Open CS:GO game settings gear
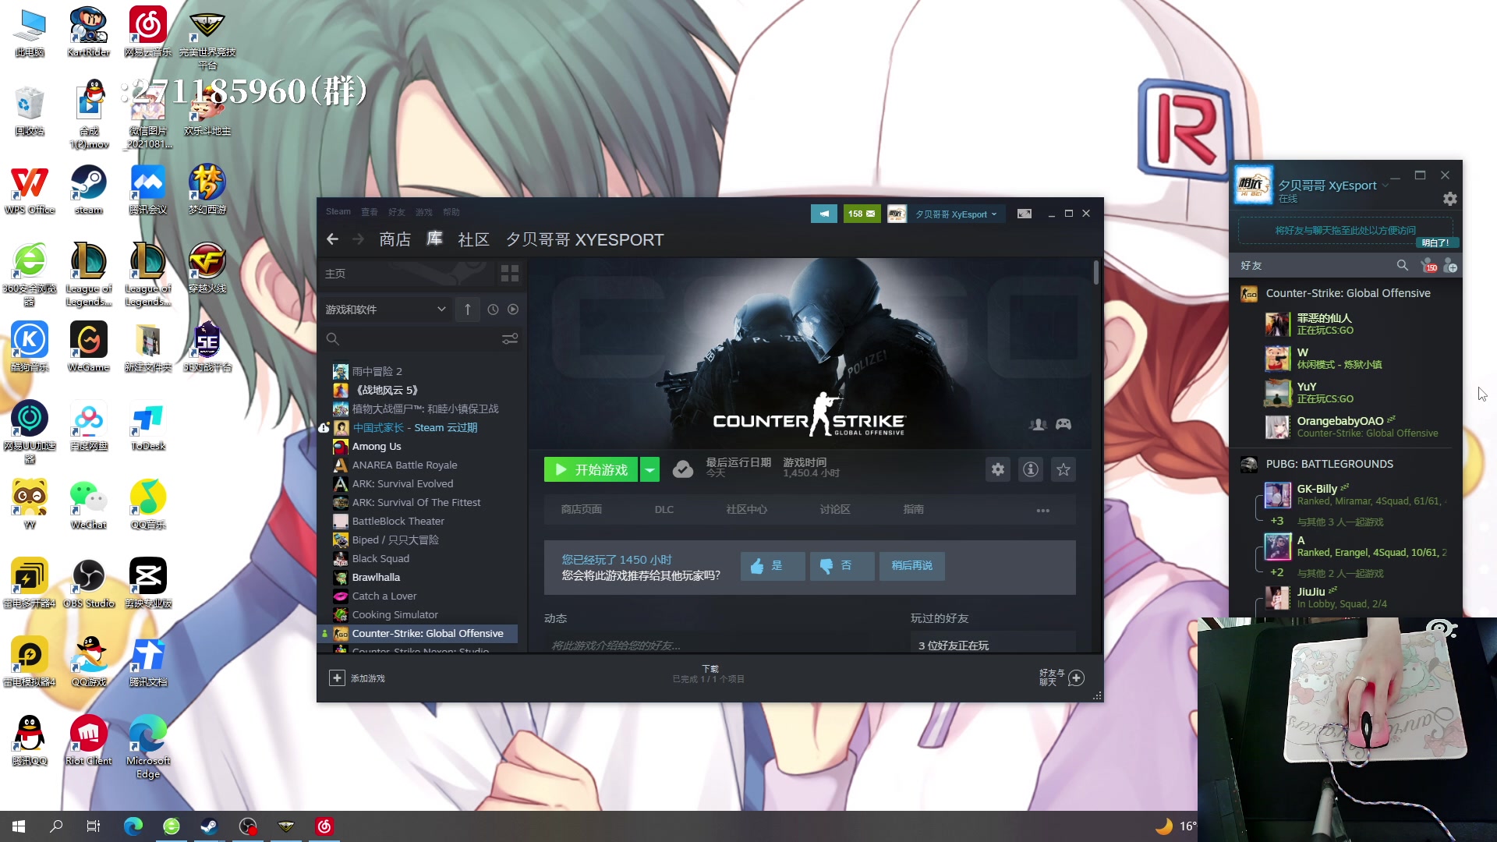Image resolution: width=1497 pixels, height=842 pixels. point(998,469)
